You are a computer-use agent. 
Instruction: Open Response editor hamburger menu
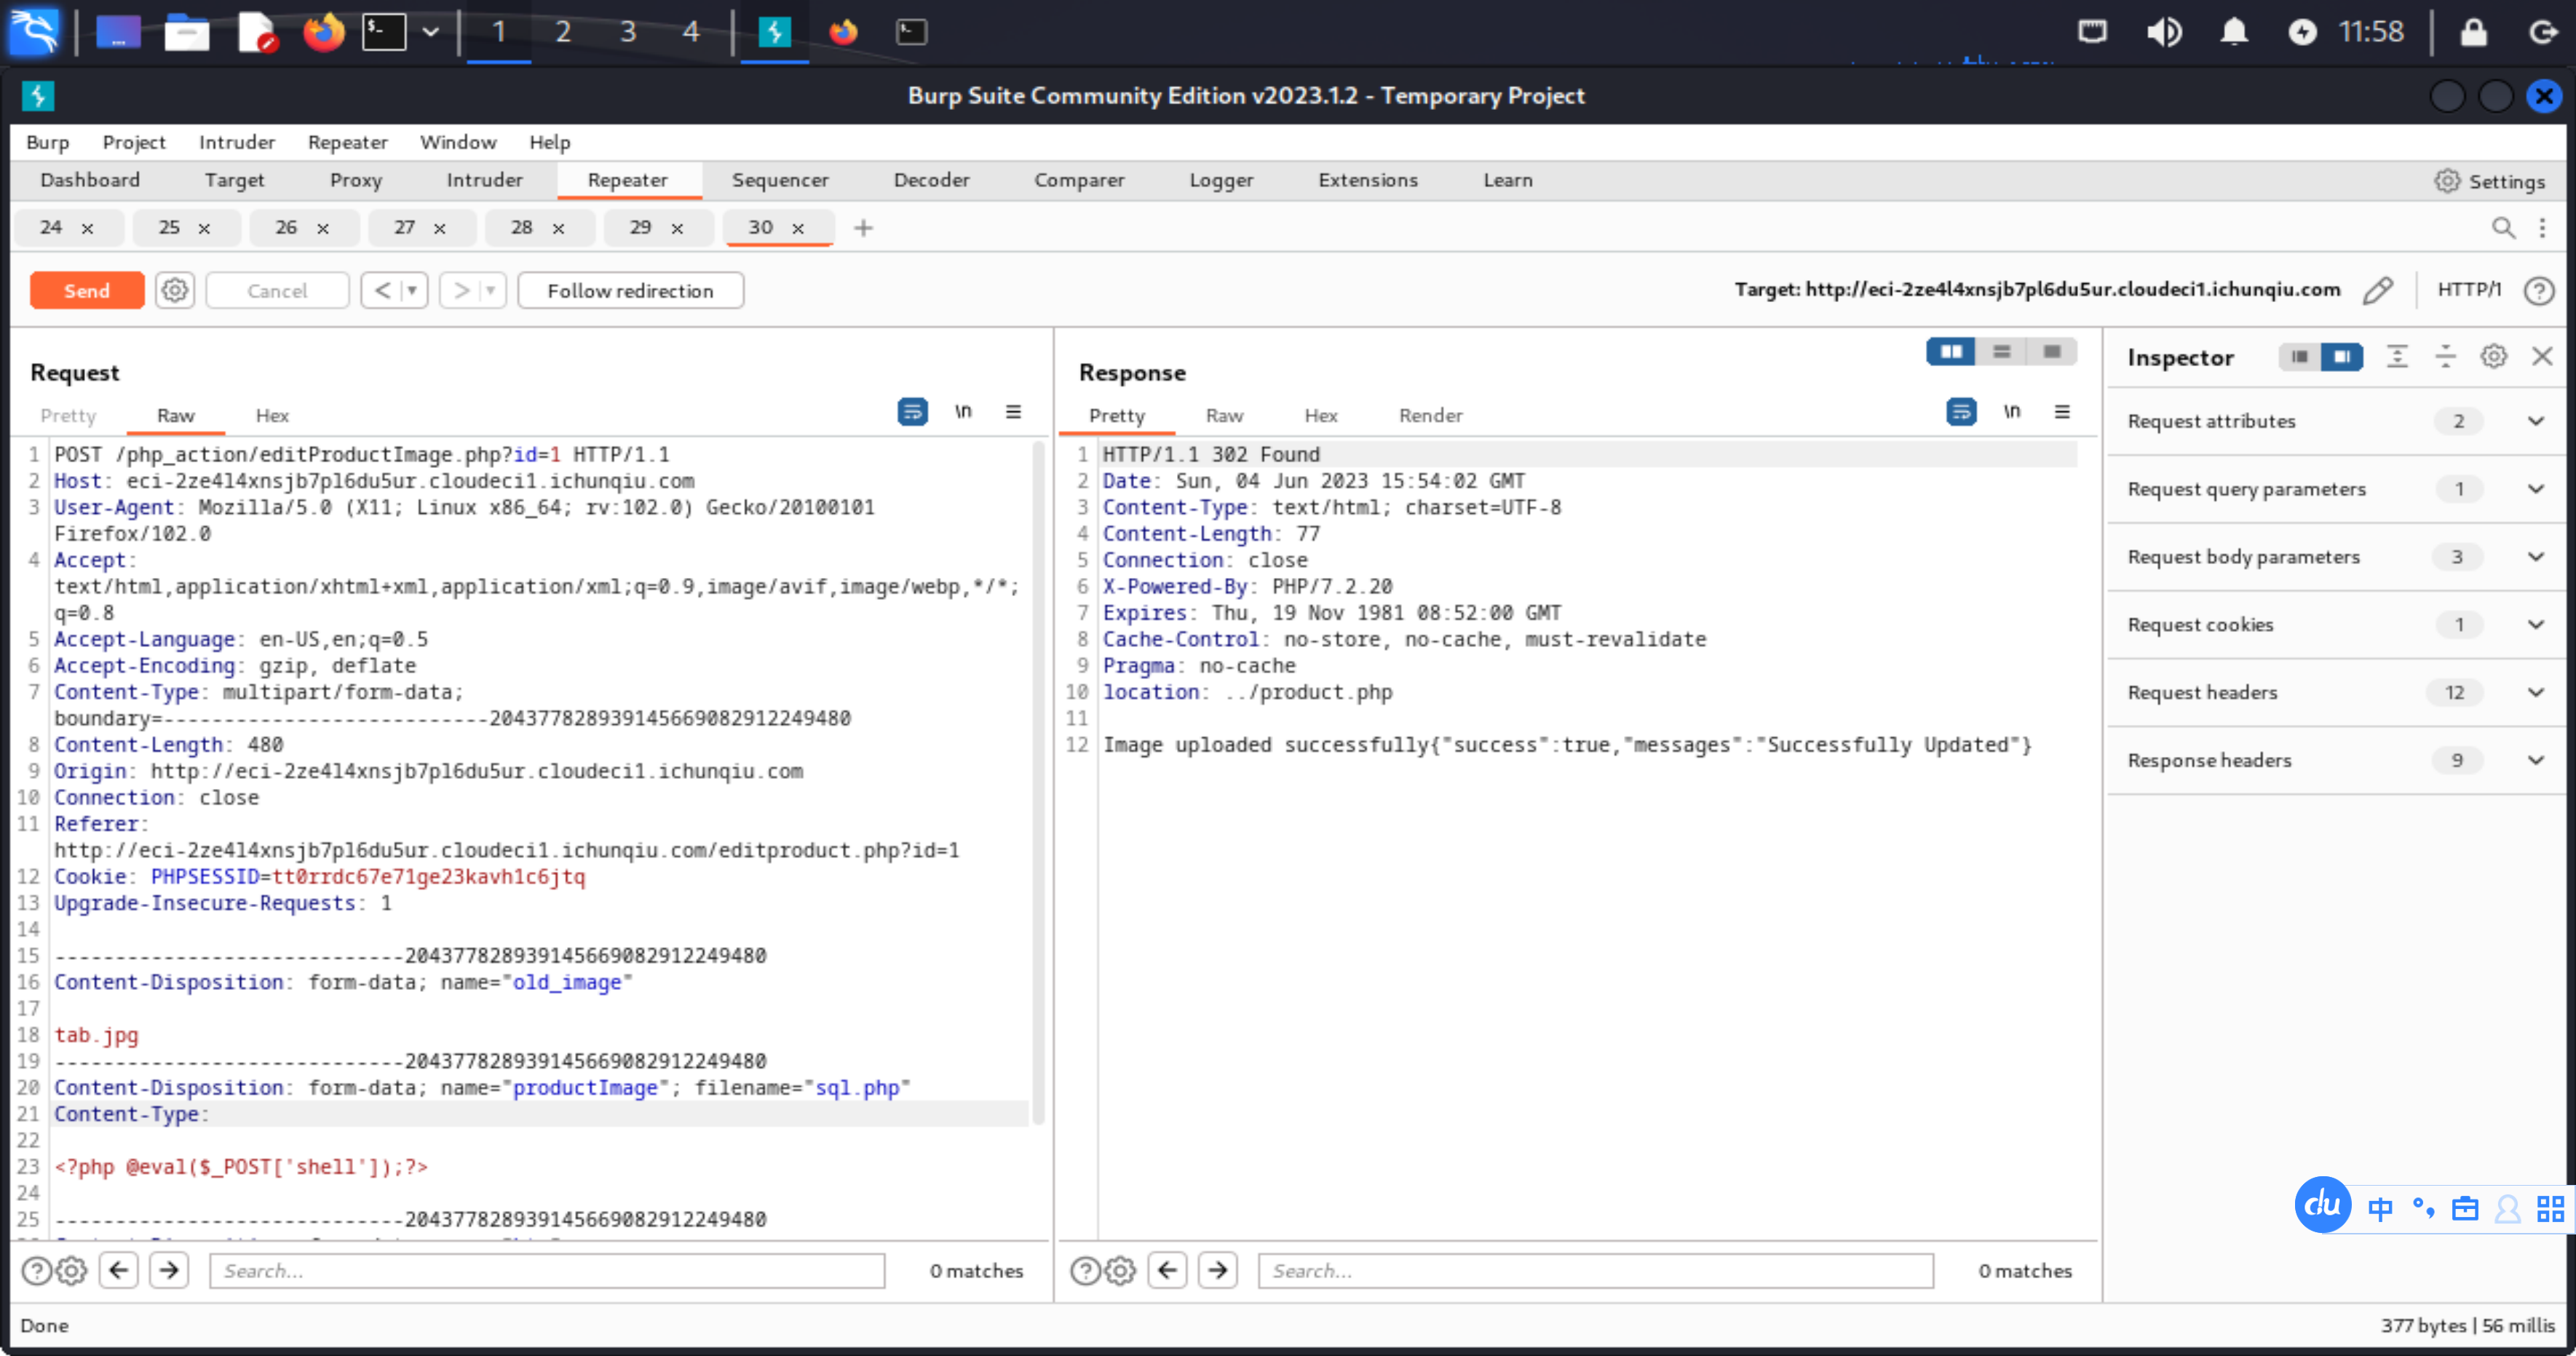(2062, 411)
